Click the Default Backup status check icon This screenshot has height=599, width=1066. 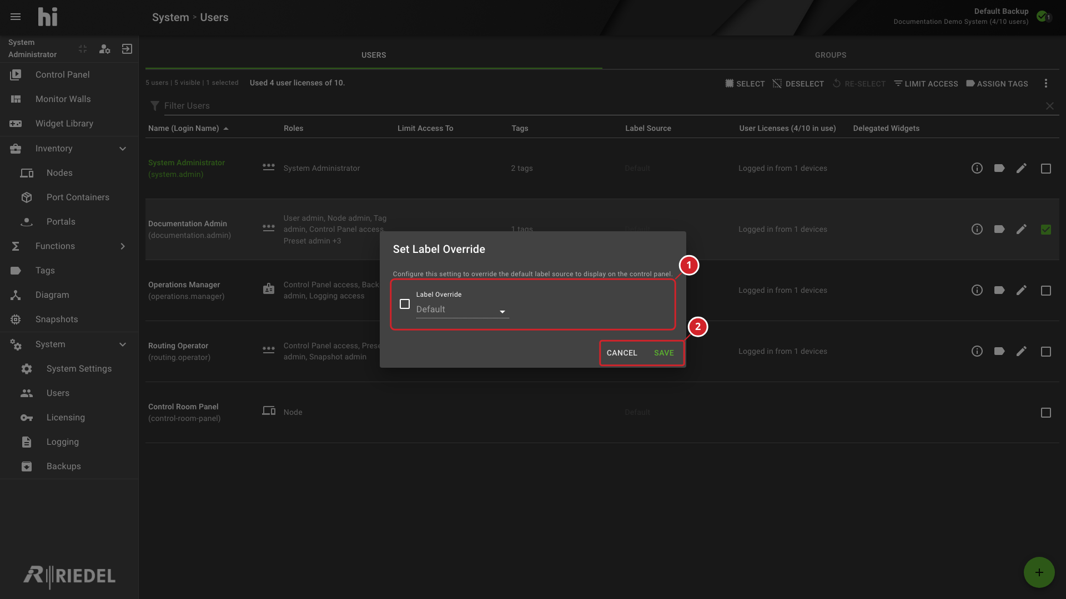coord(1042,16)
